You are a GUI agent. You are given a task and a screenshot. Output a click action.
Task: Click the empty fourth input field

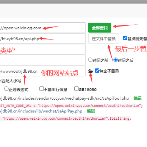pos(43,60)
